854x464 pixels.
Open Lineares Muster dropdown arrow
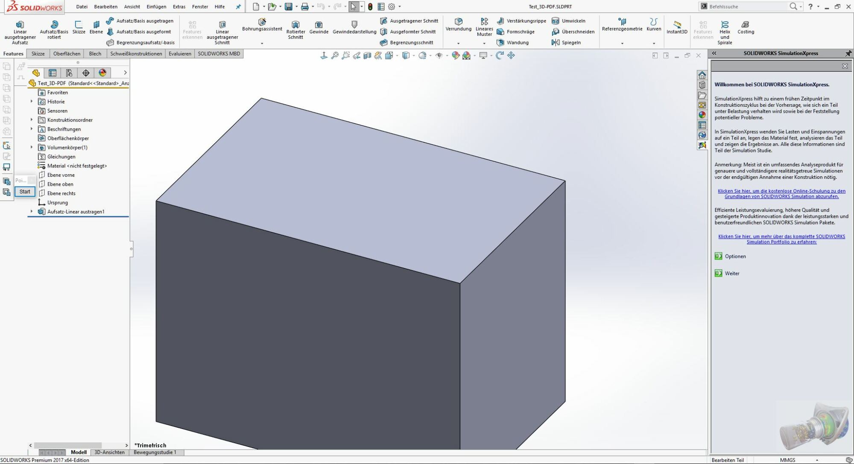(484, 43)
